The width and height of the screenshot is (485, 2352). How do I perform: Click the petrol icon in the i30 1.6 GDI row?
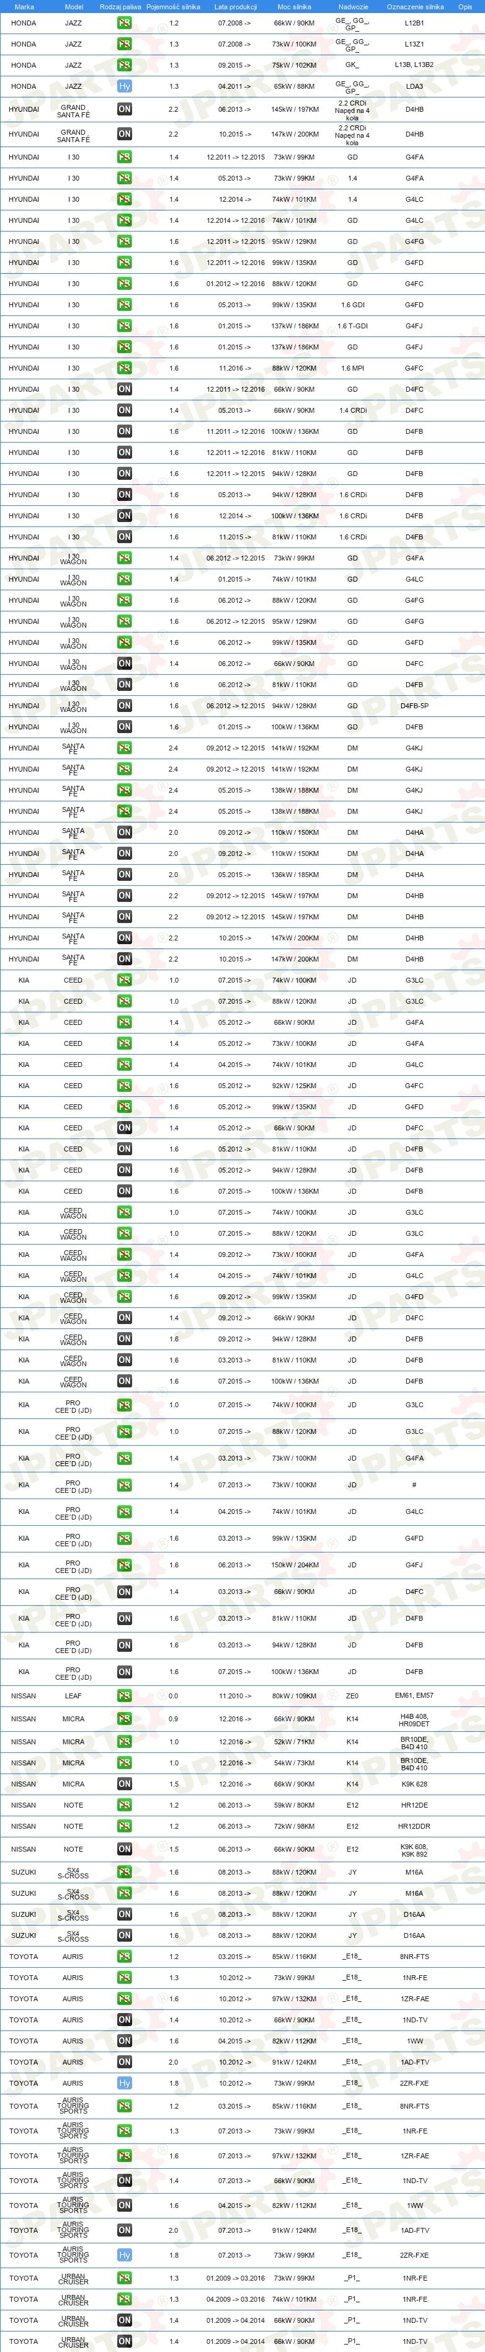[124, 305]
